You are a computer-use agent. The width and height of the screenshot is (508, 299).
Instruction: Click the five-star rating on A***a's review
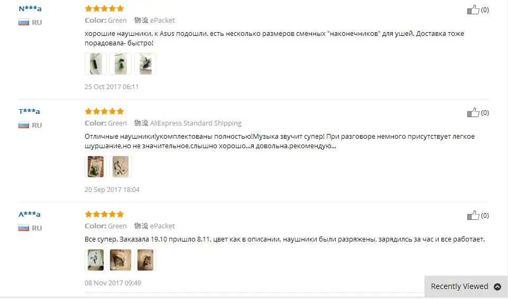coord(104,214)
